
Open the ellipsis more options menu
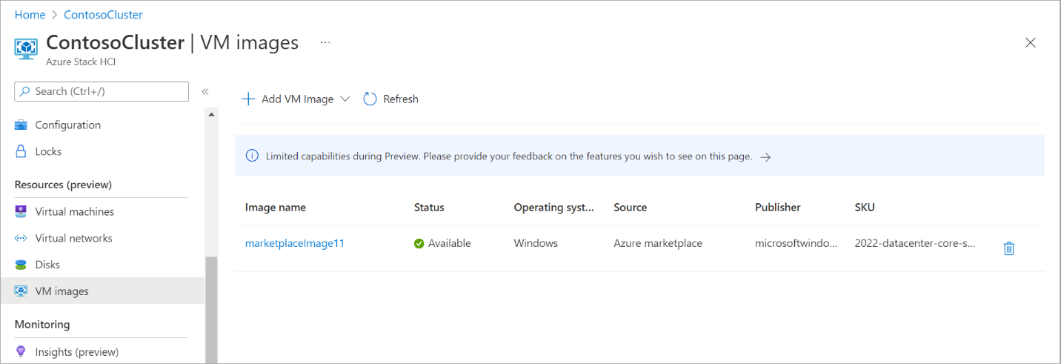pyautogui.click(x=325, y=43)
